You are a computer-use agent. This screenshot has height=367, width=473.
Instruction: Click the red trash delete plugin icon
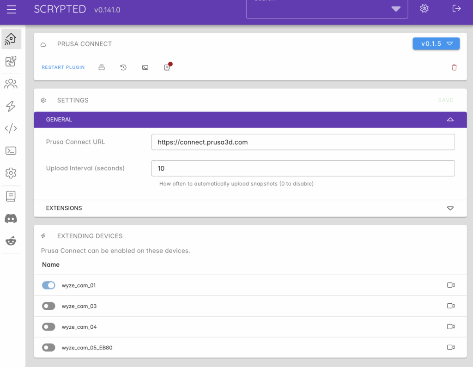tap(454, 67)
